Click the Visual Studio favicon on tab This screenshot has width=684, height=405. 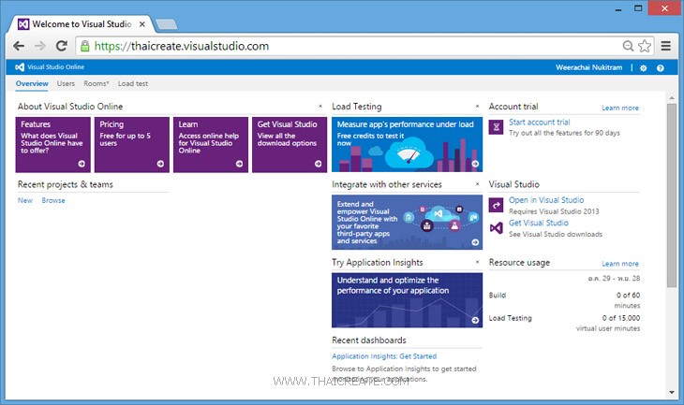point(23,24)
